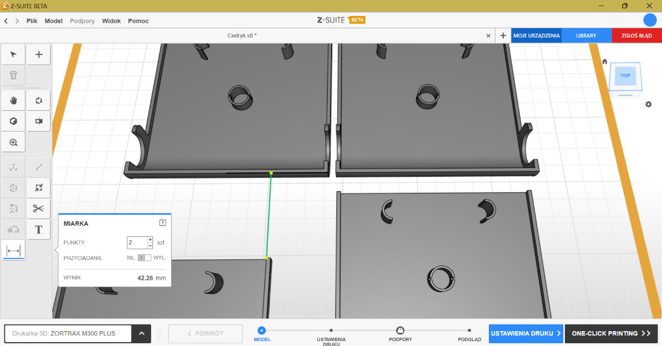The image size is (662, 346).
Task: Open view settings gear icon
Action: 649,104
